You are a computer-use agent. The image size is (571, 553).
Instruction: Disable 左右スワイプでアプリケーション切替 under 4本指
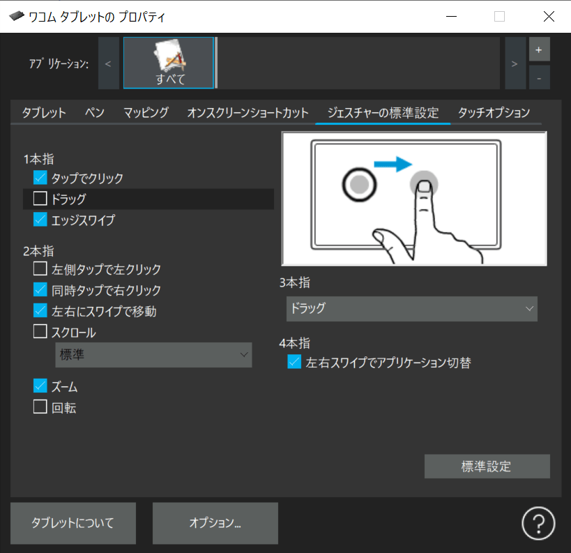[x=294, y=362]
